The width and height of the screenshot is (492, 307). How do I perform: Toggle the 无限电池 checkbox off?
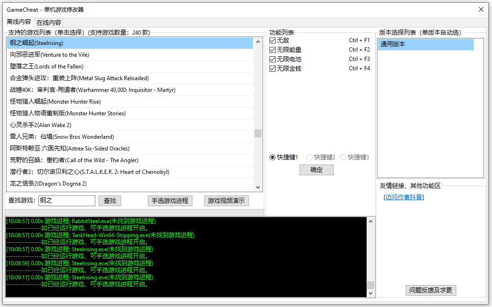[x=273, y=59]
